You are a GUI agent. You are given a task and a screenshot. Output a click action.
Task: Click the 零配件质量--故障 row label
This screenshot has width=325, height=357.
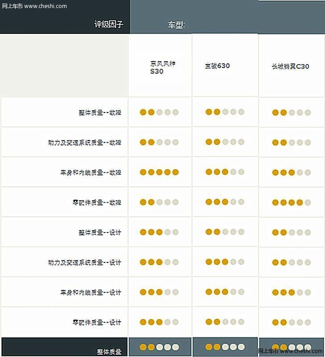(97, 202)
